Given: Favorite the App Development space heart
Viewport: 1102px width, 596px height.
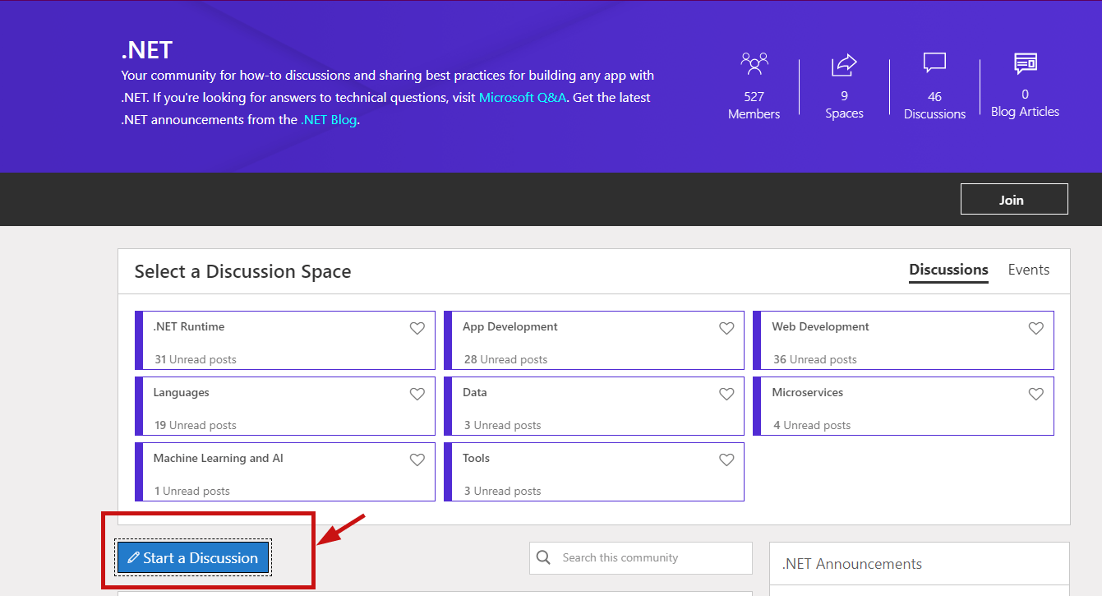Looking at the screenshot, I should (x=726, y=328).
